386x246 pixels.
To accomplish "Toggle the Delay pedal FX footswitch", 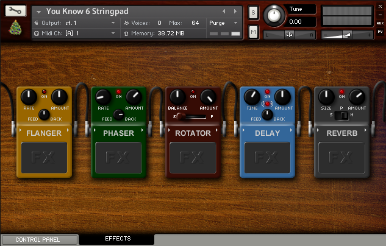I will (x=267, y=158).
